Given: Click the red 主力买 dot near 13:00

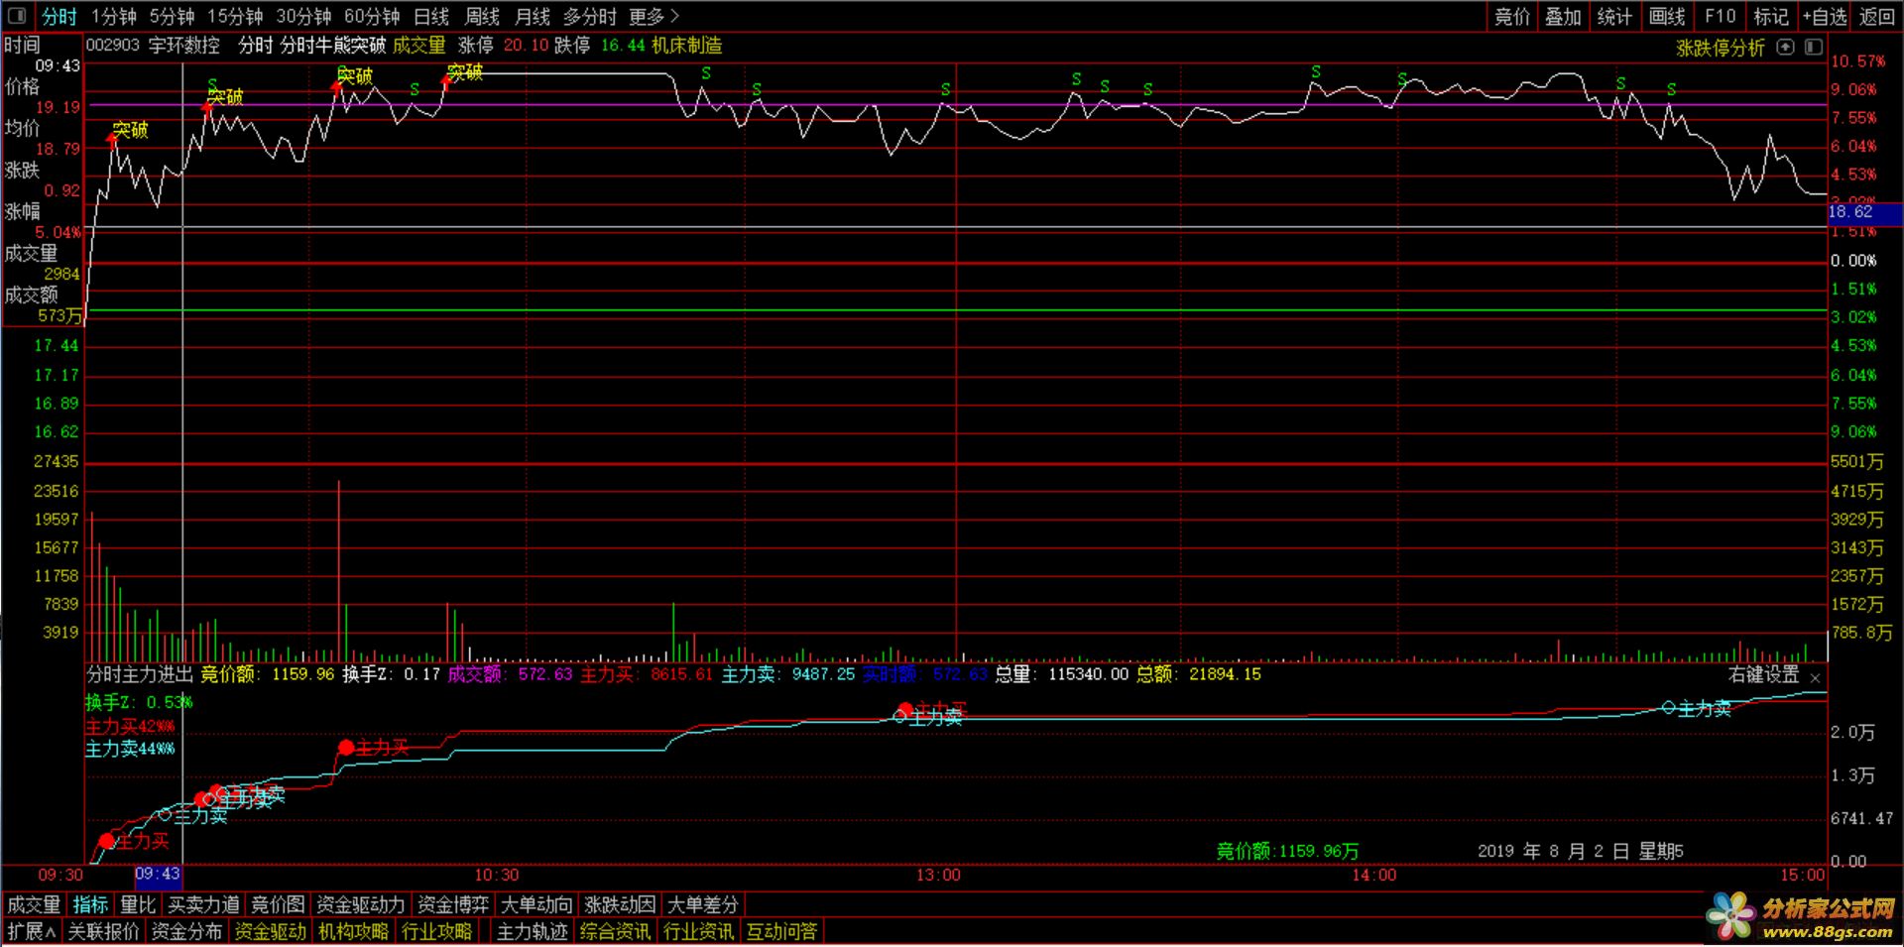Looking at the screenshot, I should tap(904, 709).
